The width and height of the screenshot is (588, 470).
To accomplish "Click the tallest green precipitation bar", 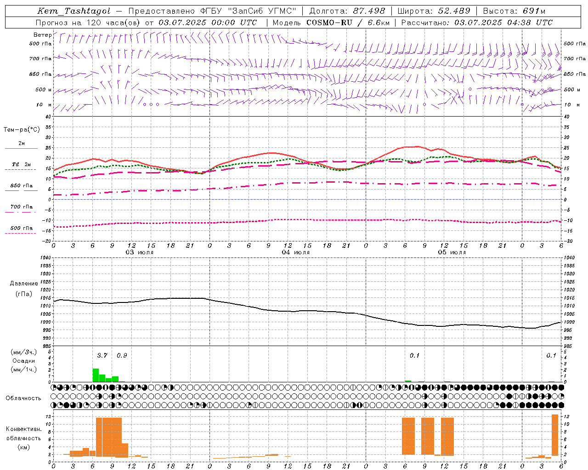I will [96, 375].
